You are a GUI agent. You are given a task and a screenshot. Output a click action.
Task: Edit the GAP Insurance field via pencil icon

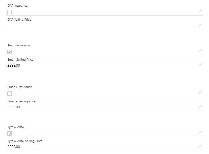click(x=200, y=11)
